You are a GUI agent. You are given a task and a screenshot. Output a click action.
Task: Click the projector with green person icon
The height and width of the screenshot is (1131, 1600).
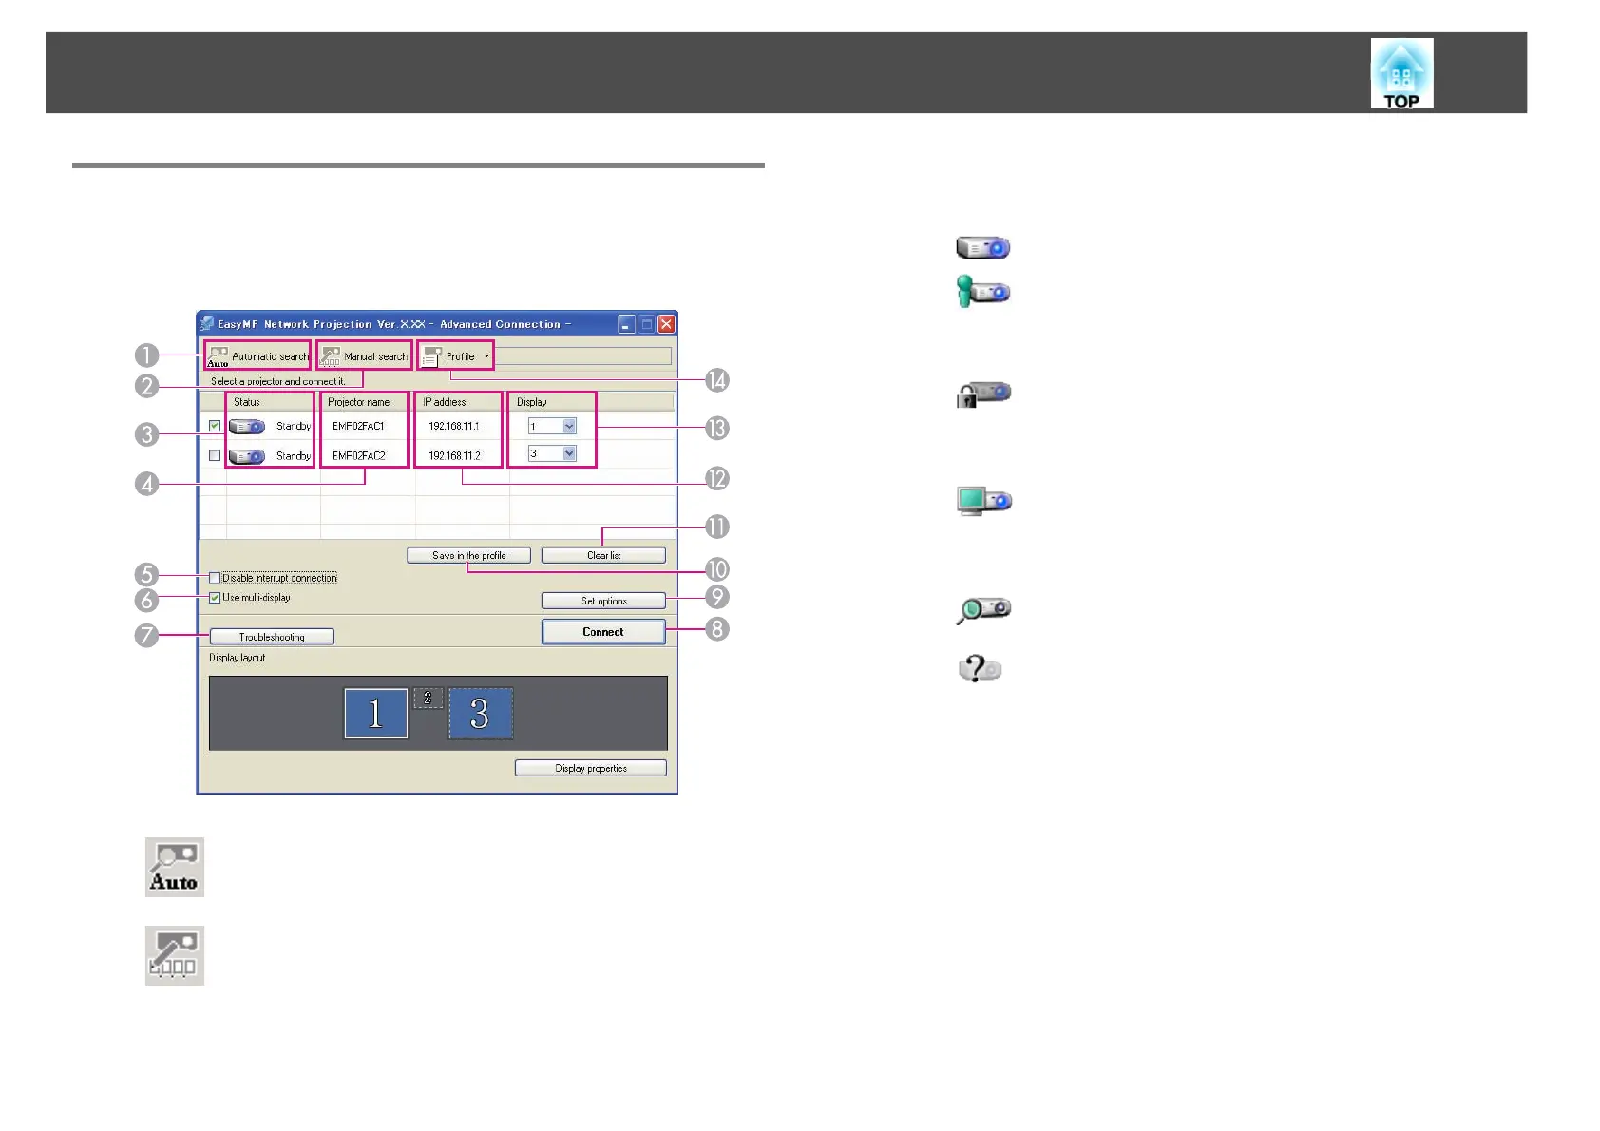[982, 291]
